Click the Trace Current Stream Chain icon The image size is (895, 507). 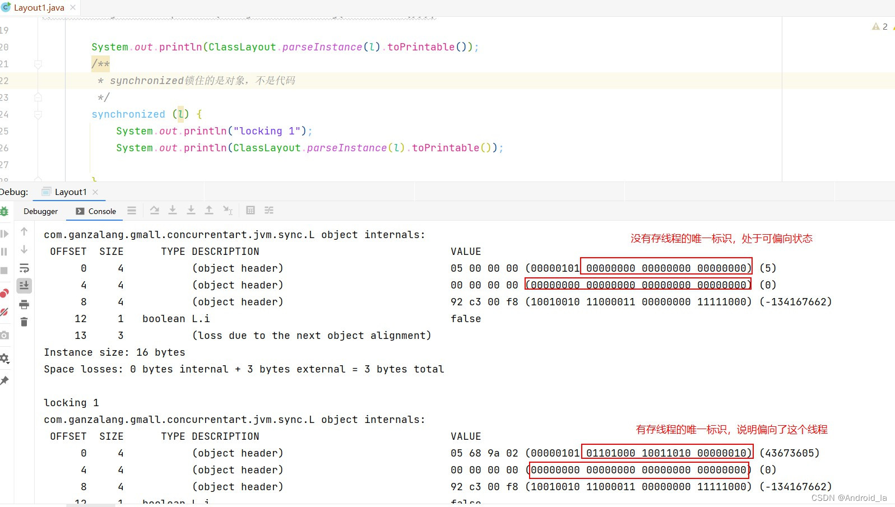point(269,211)
